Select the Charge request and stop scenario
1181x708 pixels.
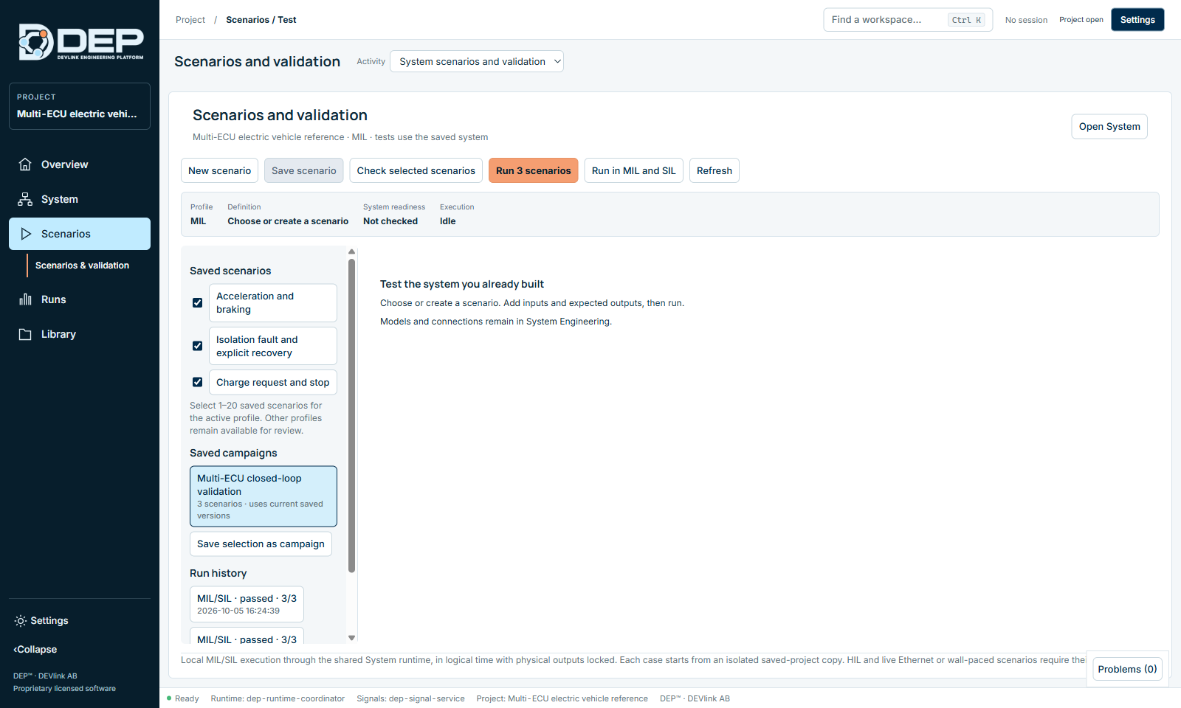click(272, 382)
